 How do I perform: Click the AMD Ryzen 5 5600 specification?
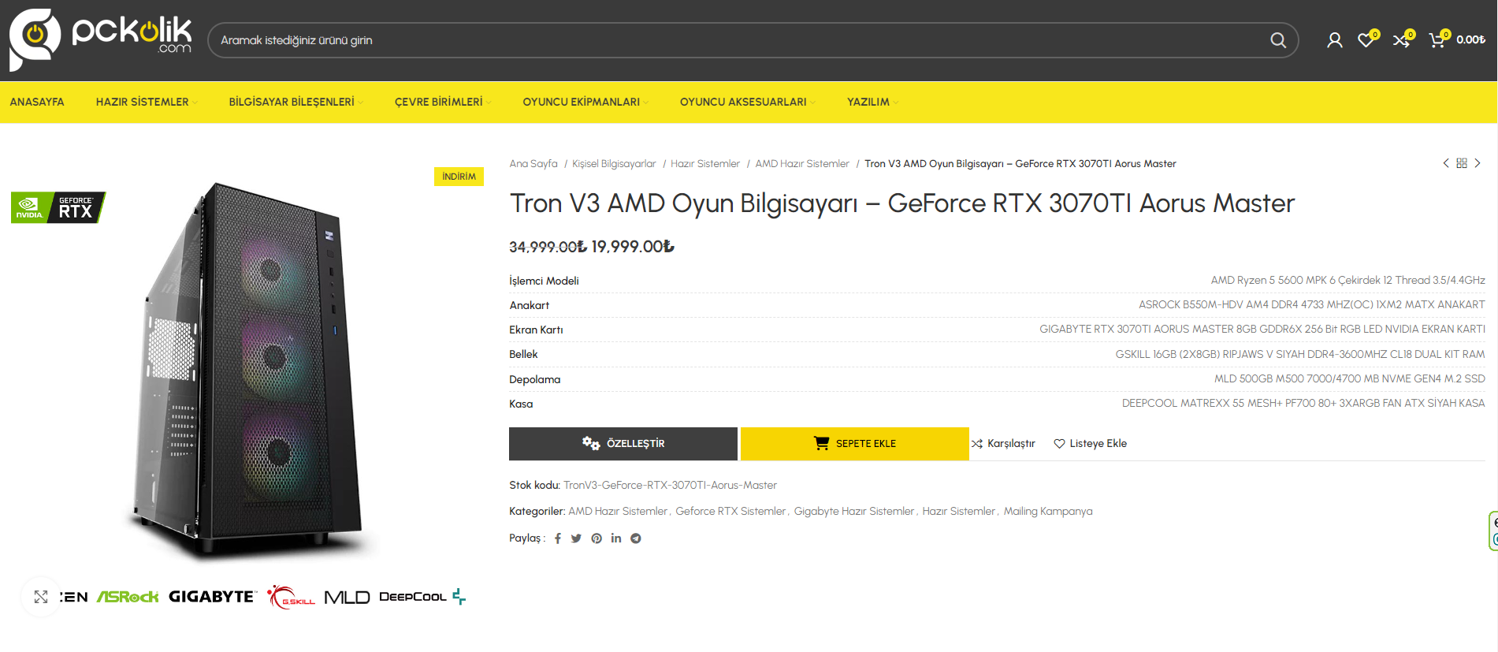[1347, 281]
